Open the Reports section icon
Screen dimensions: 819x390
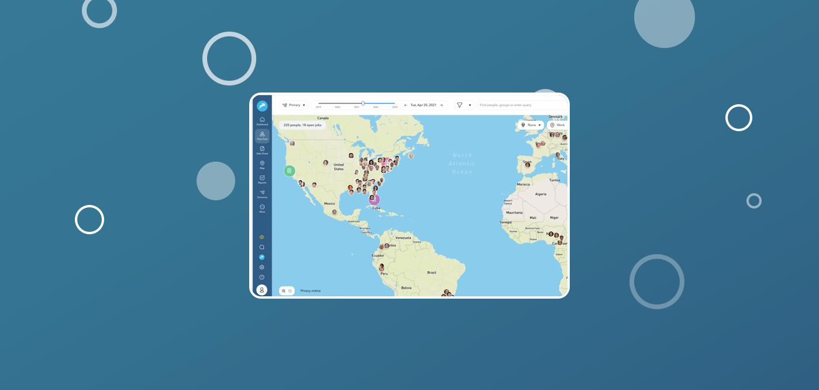(261, 179)
